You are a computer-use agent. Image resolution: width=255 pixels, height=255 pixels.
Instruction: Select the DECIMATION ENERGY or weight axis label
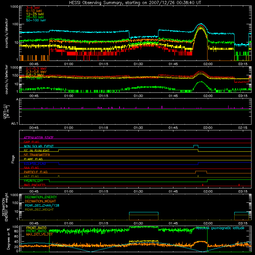[x=5, y=207]
